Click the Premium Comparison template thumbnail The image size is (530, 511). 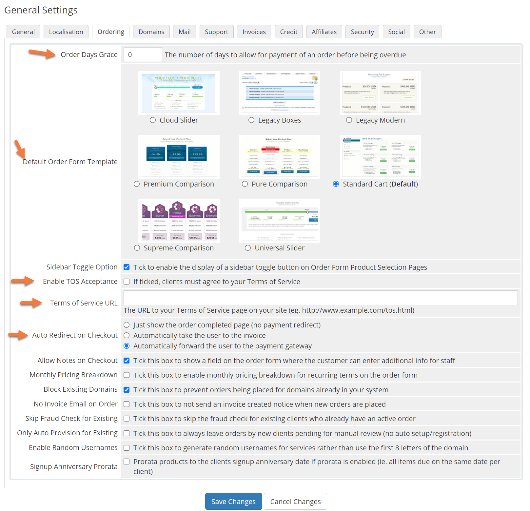pos(179,157)
